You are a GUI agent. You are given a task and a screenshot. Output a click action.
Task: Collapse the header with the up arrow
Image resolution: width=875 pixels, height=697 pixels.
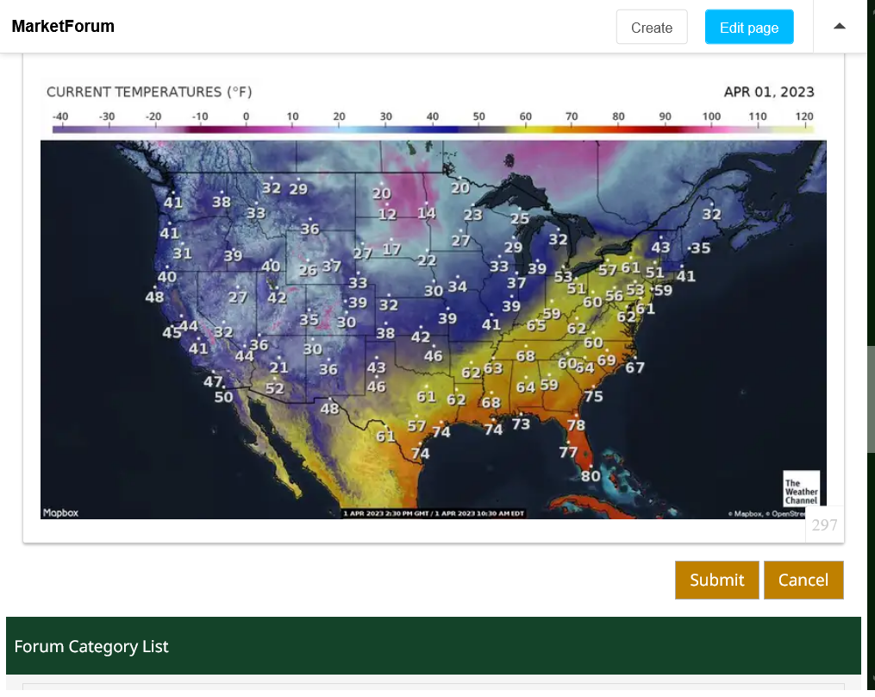(x=839, y=27)
